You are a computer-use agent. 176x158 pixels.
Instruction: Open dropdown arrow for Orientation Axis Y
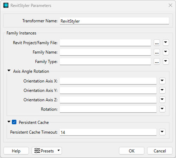(x=162, y=90)
